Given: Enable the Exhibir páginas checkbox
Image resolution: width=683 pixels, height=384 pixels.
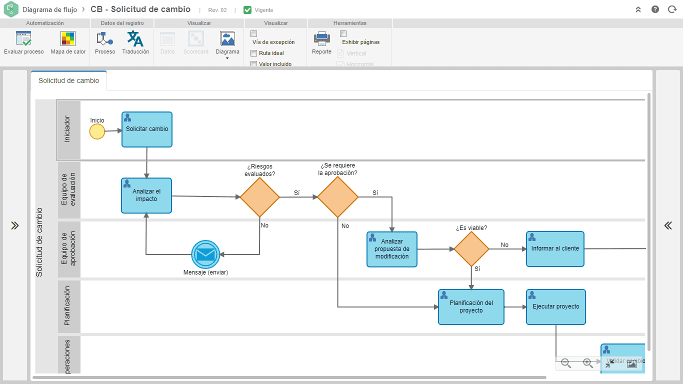Looking at the screenshot, I should click(343, 34).
